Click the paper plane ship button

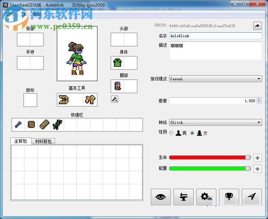click(252, 197)
